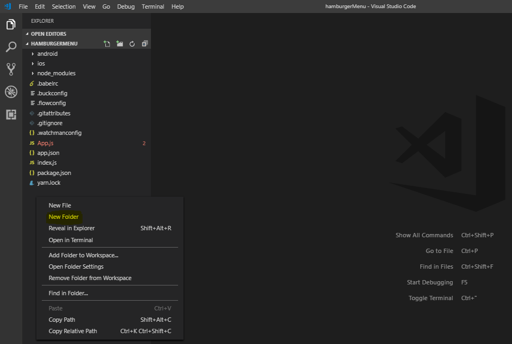Collapse the OPEN EDITORS section
Image resolution: width=512 pixels, height=344 pixels.
pyautogui.click(x=49, y=34)
